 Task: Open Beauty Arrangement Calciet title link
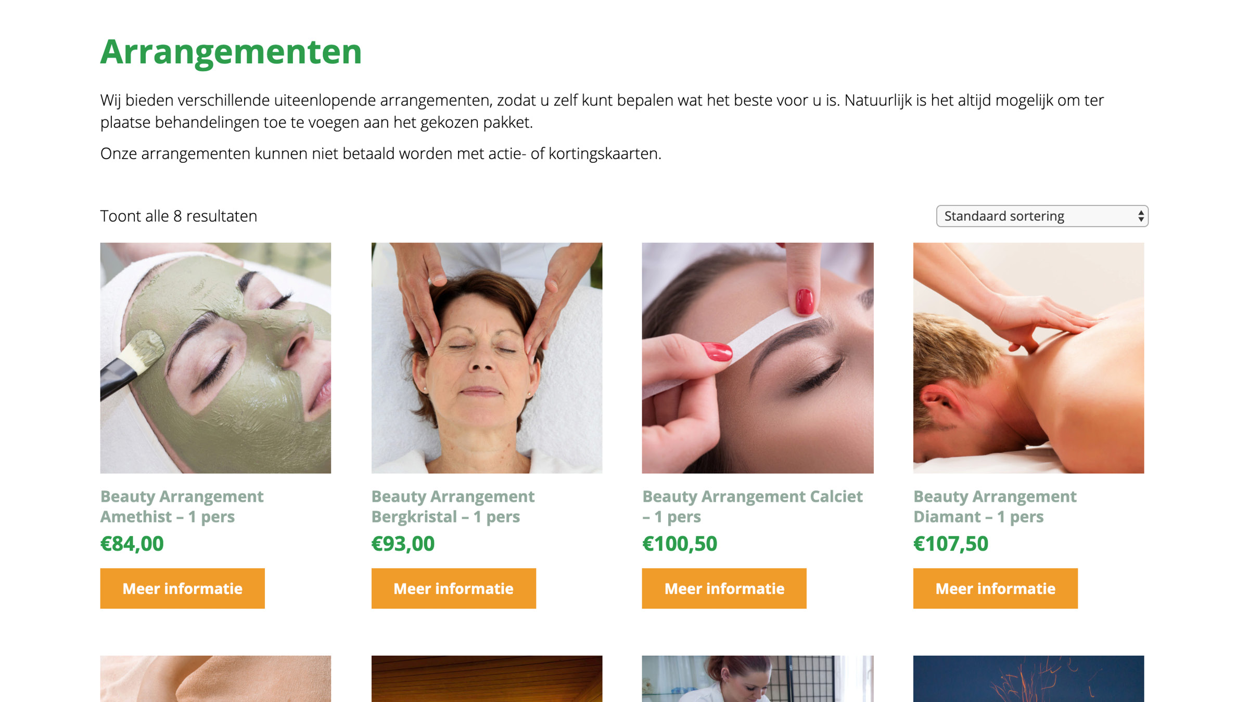(753, 506)
